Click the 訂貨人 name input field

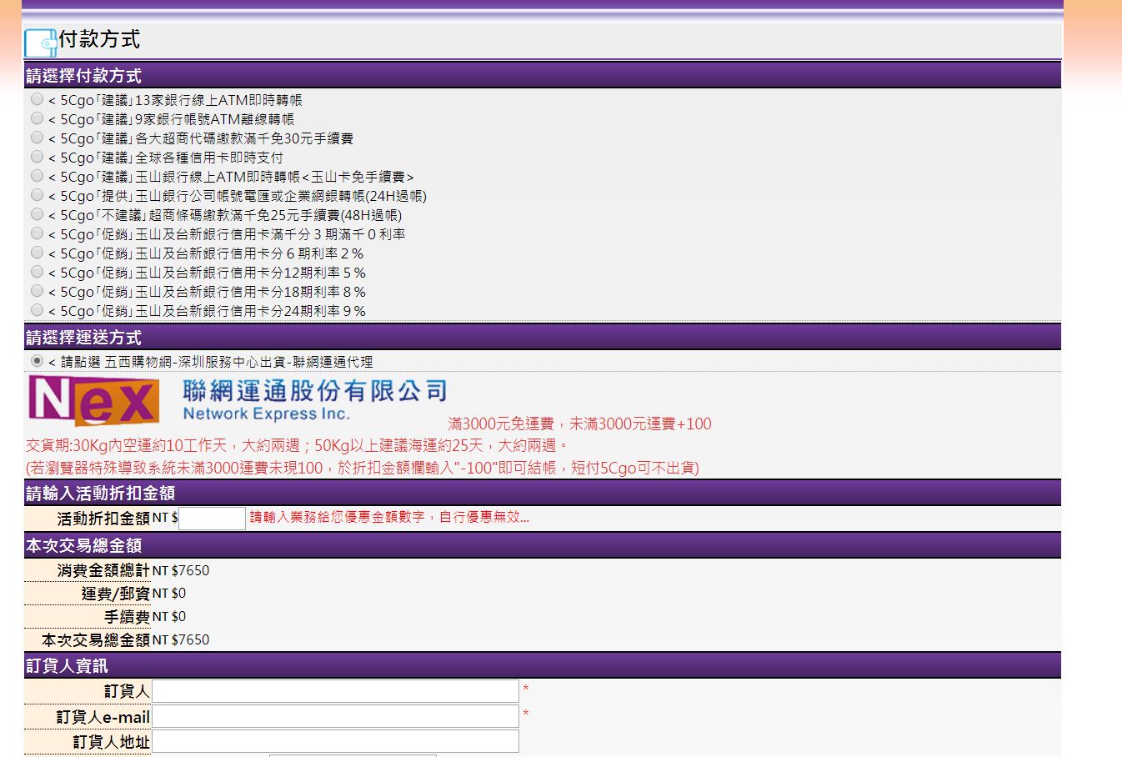coord(335,691)
